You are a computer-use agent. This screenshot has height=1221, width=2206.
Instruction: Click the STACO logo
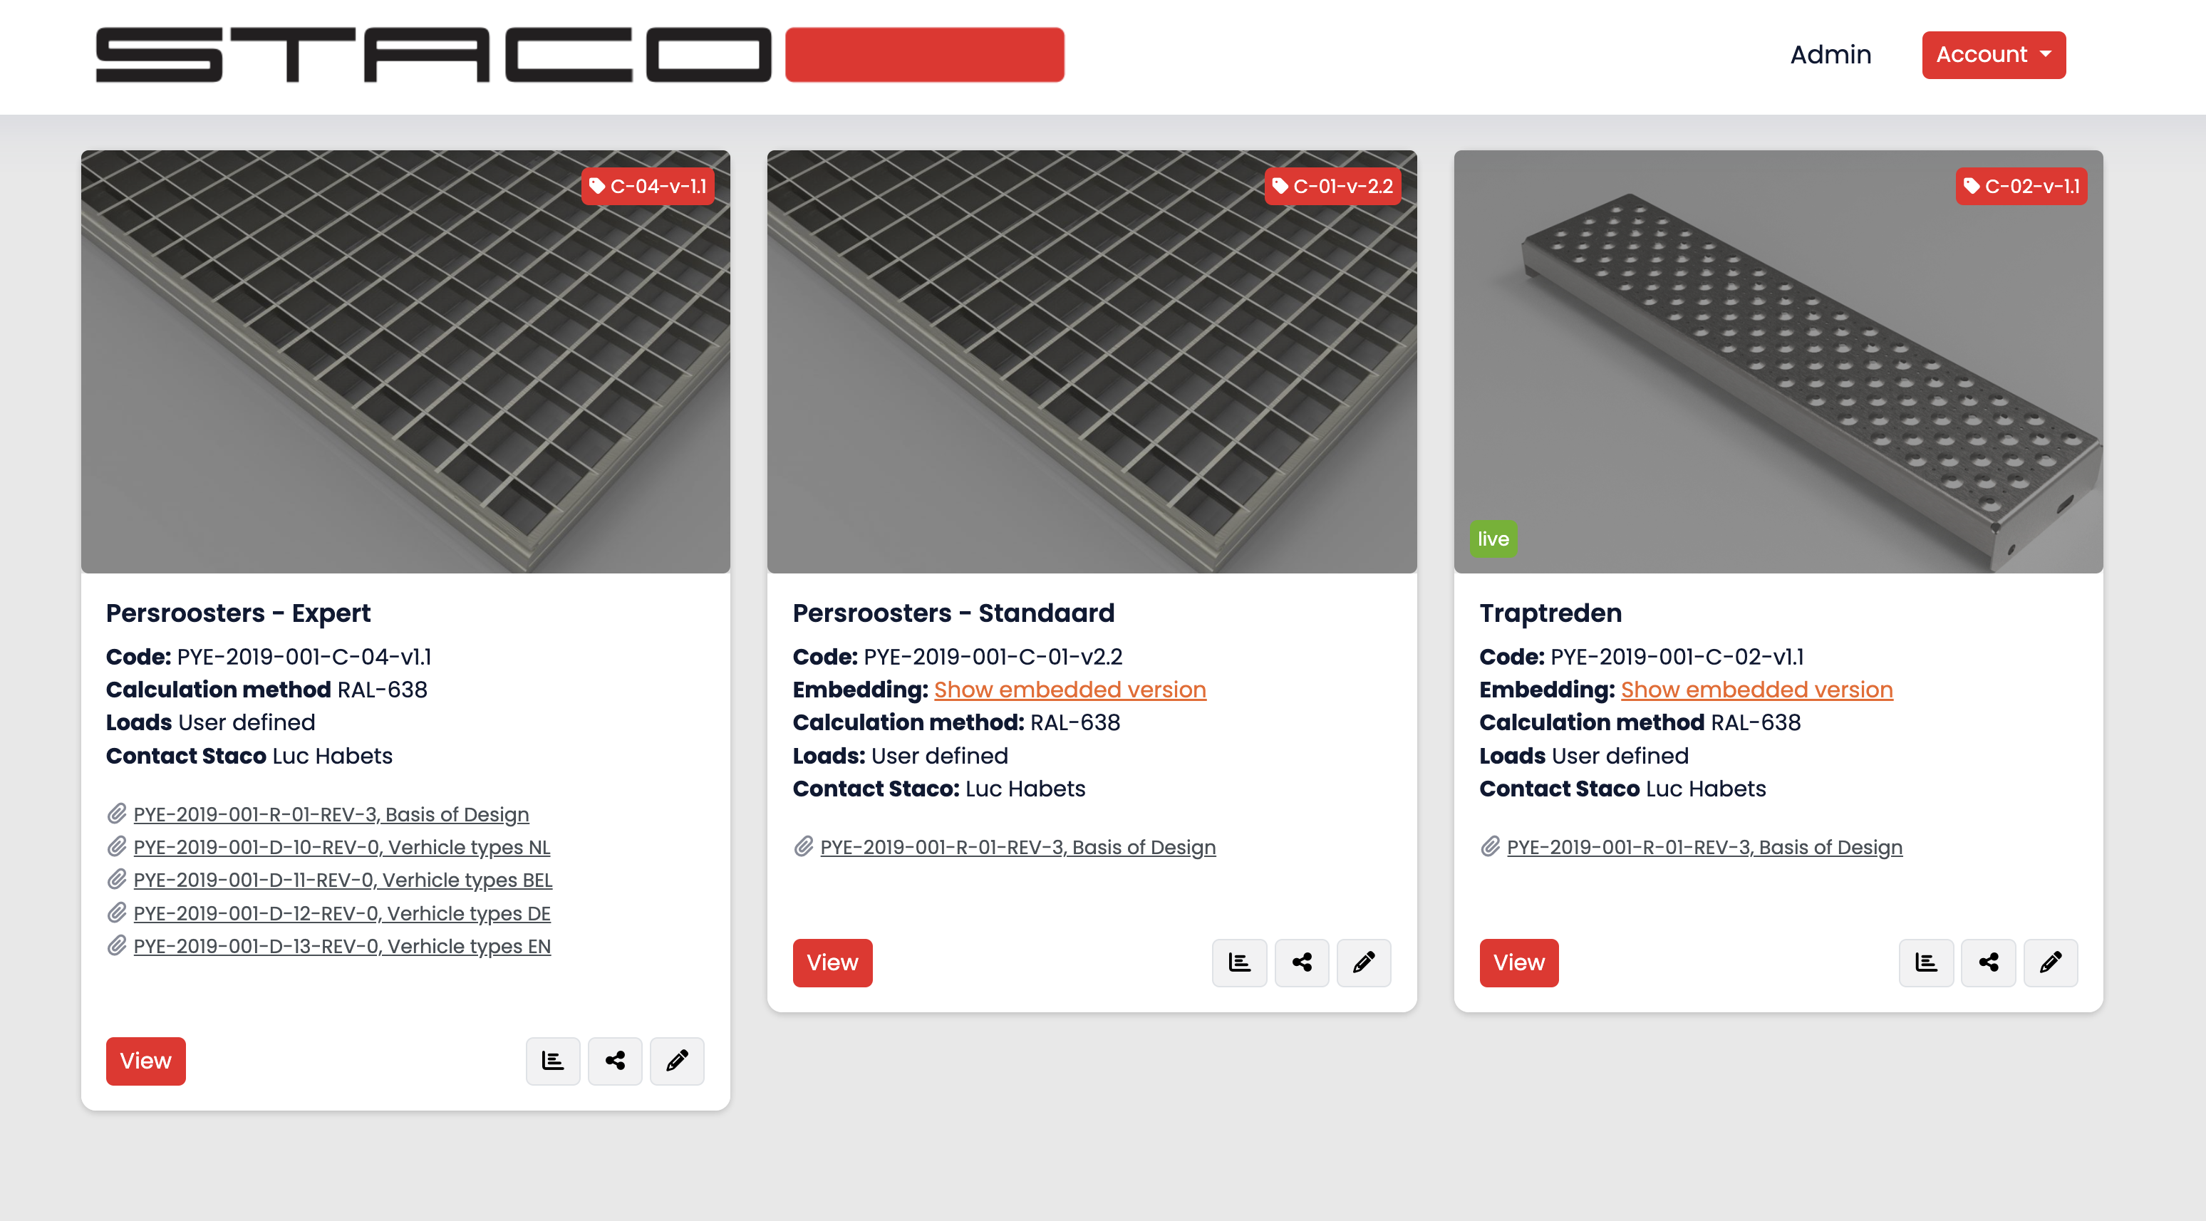pos(580,55)
